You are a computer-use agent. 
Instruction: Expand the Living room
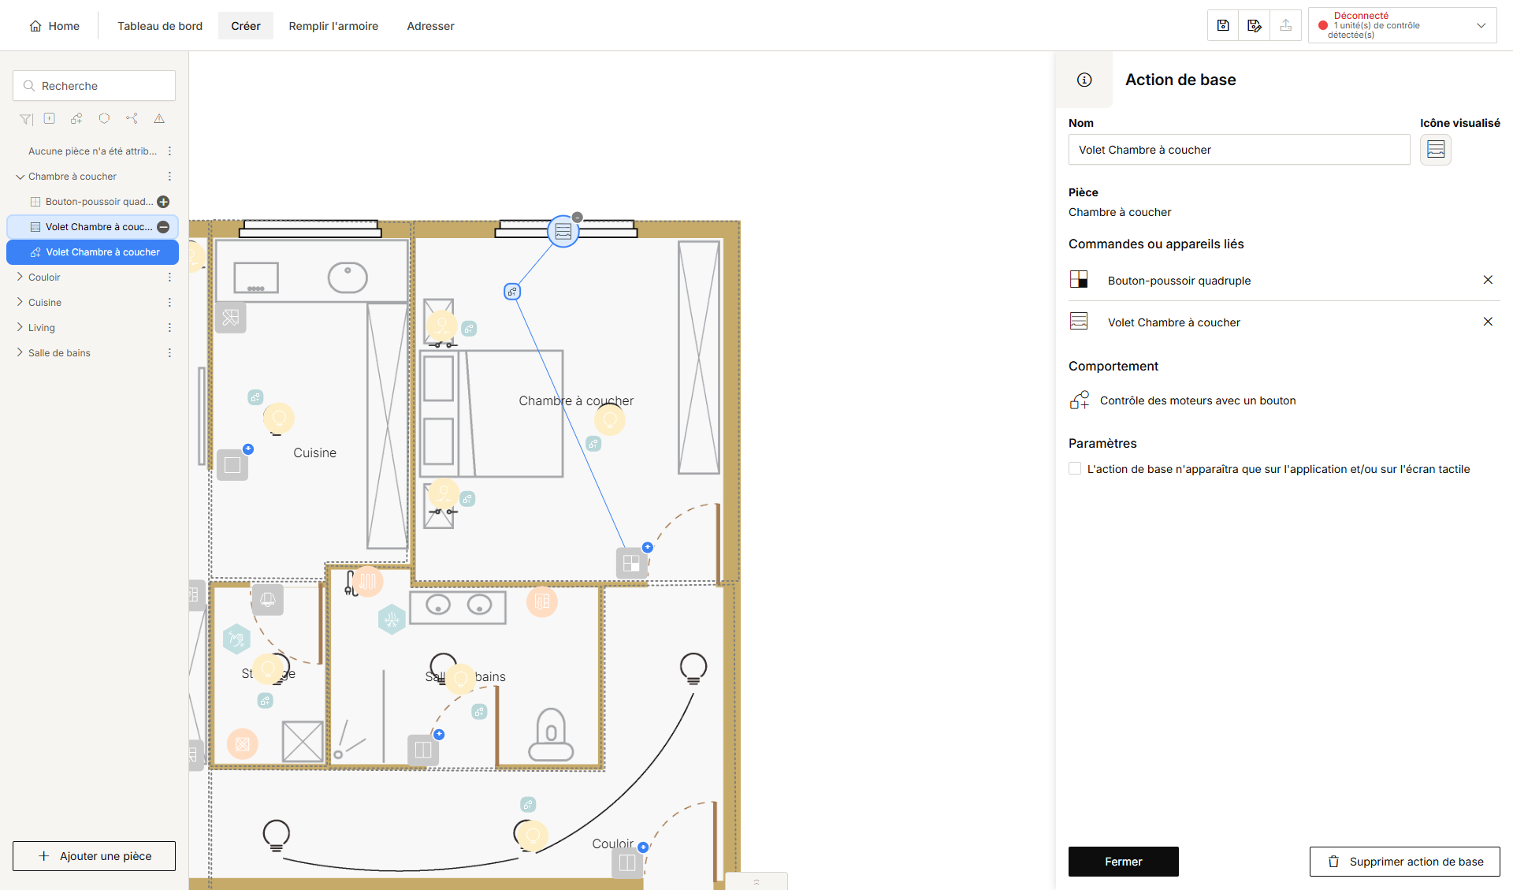[20, 328]
